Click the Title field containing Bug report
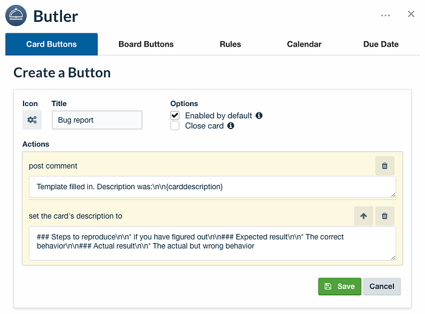This screenshot has height=314, width=425. pyautogui.click(x=97, y=120)
